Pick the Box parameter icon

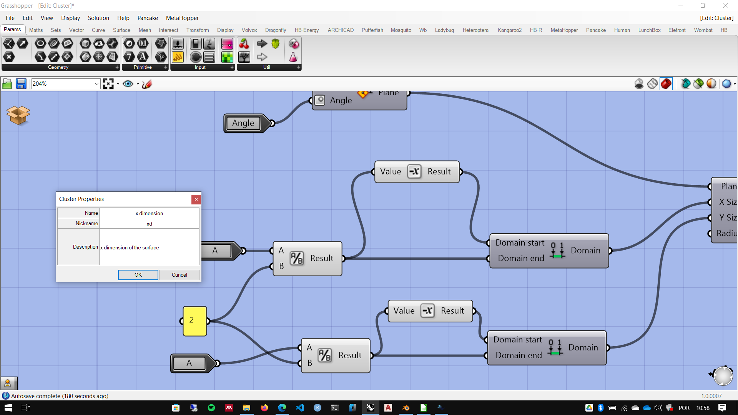click(x=85, y=43)
